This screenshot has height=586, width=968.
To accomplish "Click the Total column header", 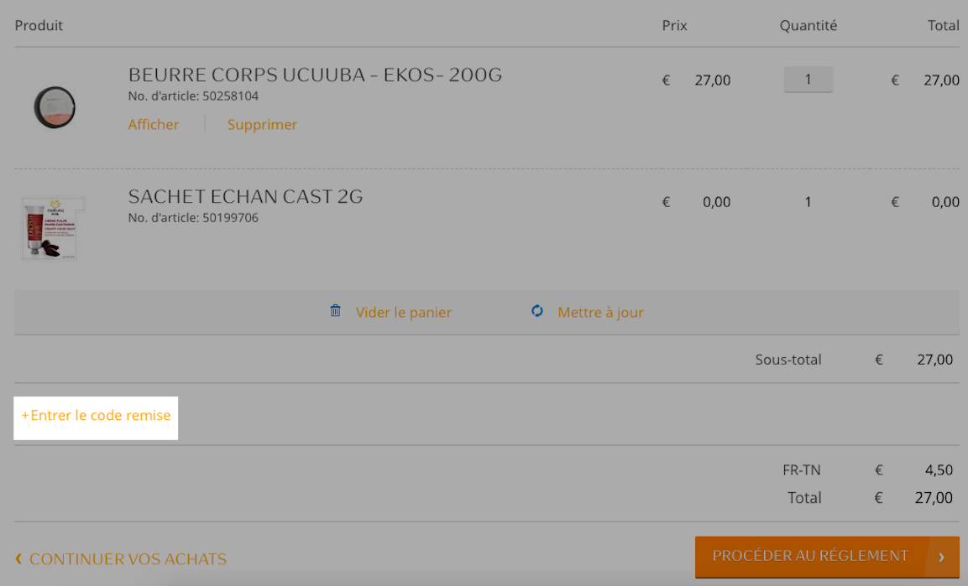I will tap(944, 25).
